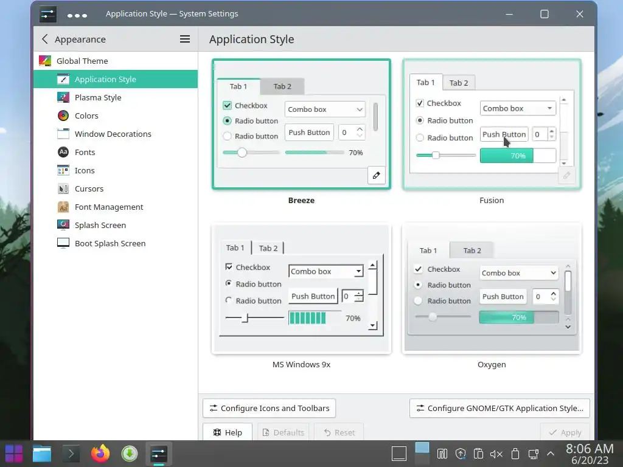The height and width of the screenshot is (467, 623).
Task: Go back from Appearance with arrow
Action: coord(45,39)
